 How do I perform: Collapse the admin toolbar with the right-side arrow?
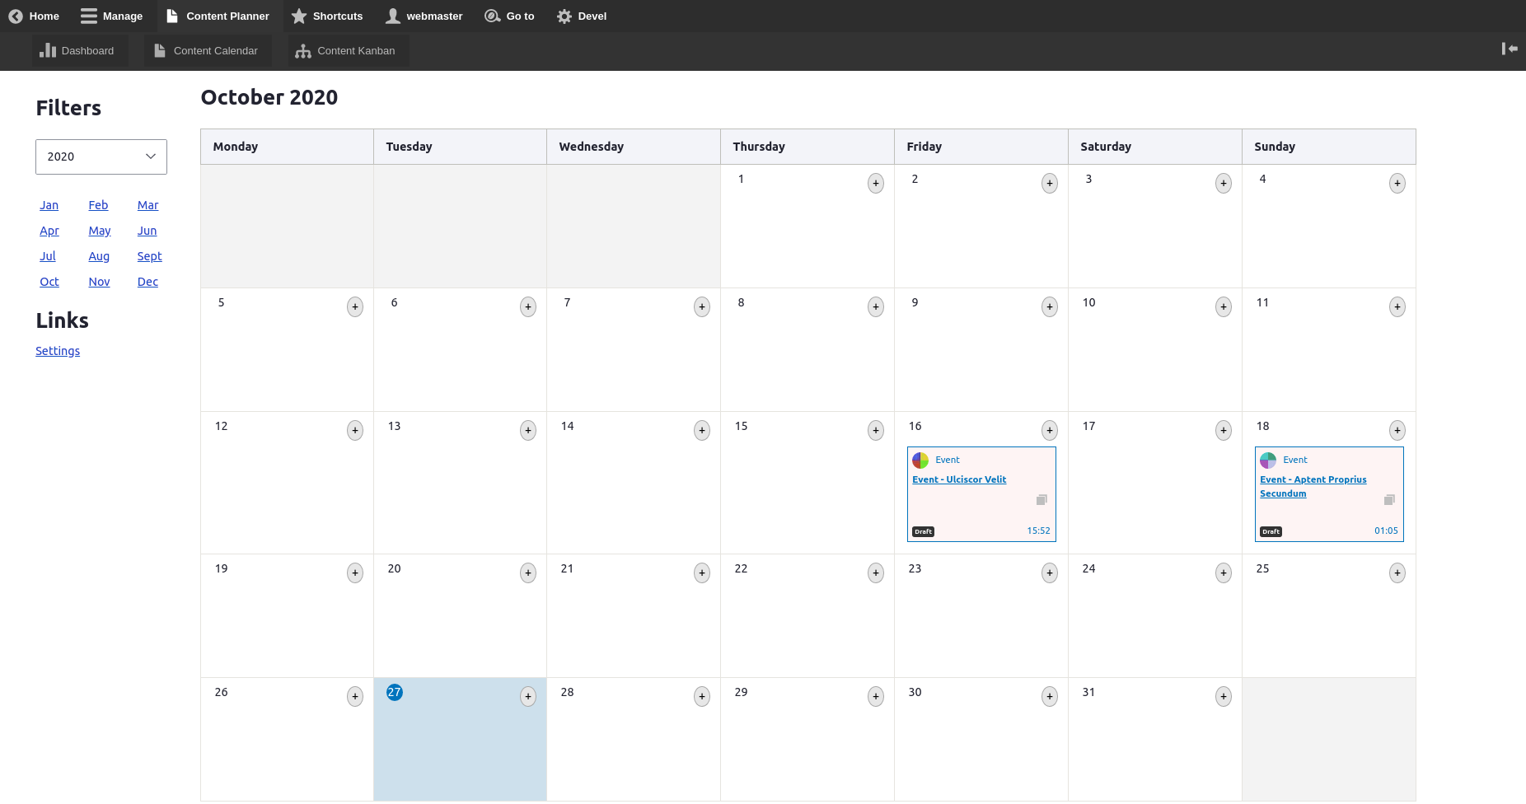point(1510,49)
